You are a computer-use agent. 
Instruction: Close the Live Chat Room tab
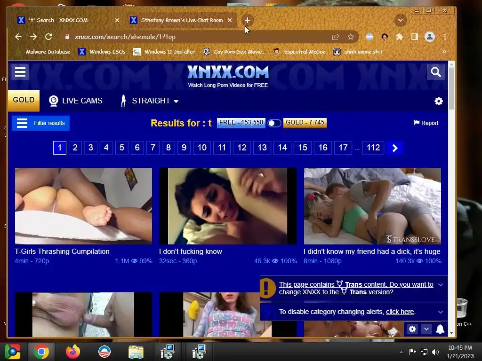[x=230, y=20]
